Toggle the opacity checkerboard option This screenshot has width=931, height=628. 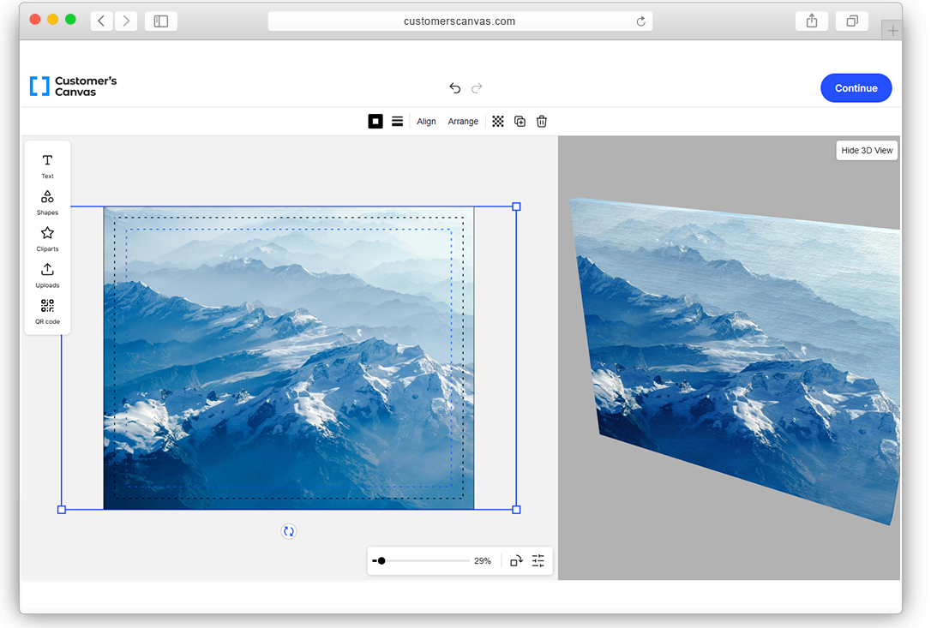click(x=498, y=122)
